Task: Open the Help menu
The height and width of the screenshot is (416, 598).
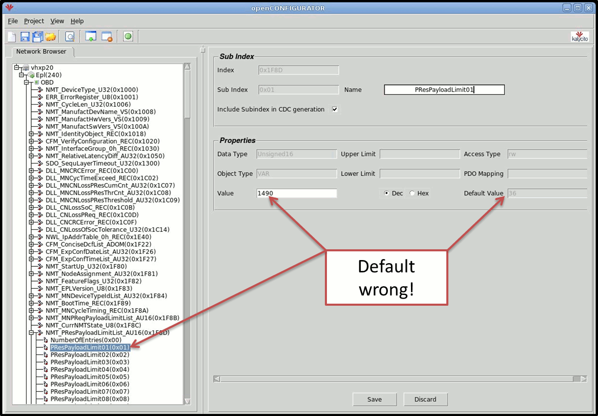Action: pyautogui.click(x=77, y=21)
